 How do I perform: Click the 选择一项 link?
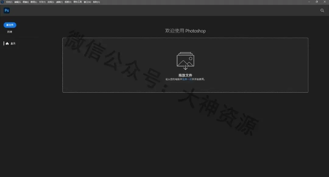(187, 79)
